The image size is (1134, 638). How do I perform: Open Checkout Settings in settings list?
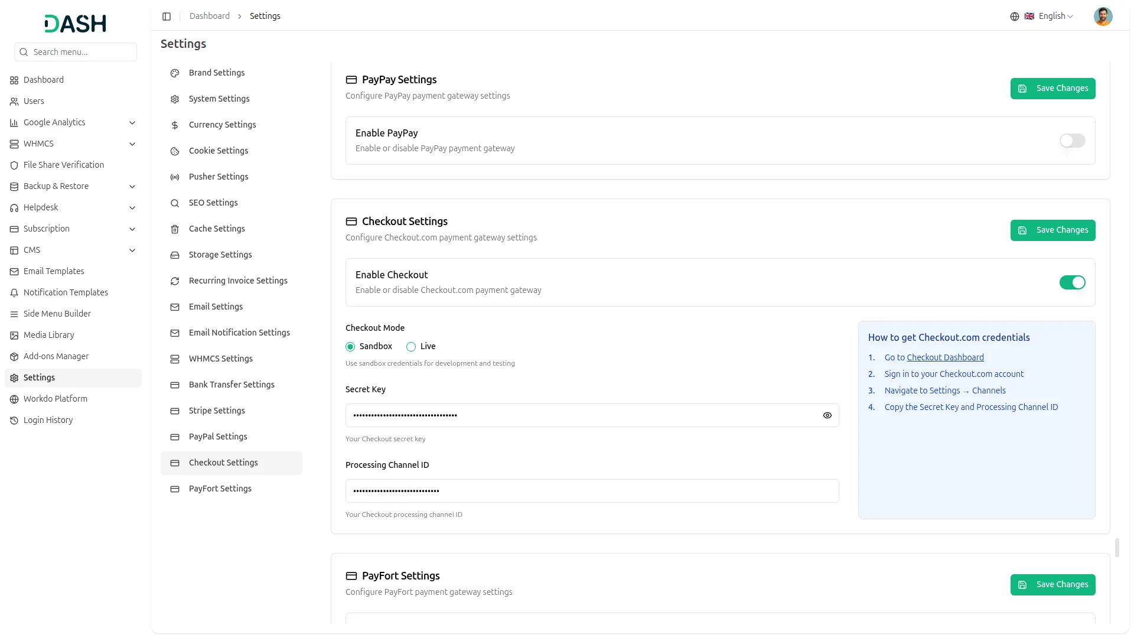232,463
